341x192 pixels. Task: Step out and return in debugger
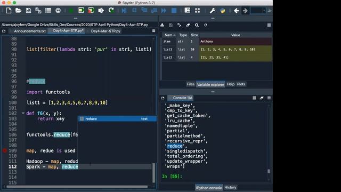(x=154, y=11)
